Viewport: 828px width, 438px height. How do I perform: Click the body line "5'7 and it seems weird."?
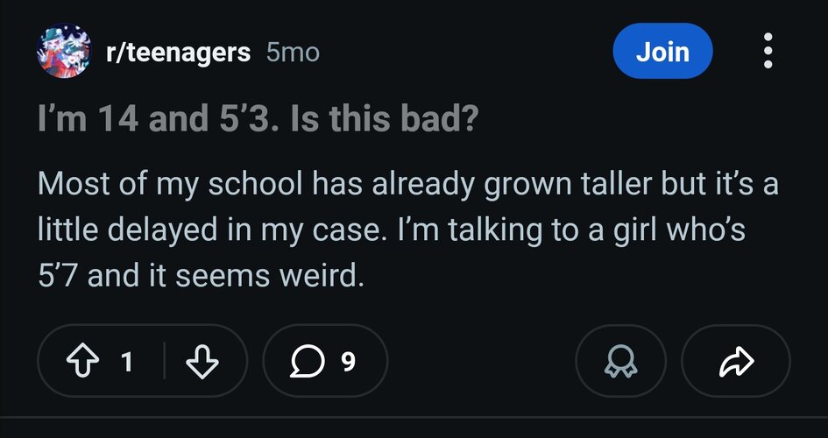(x=202, y=276)
